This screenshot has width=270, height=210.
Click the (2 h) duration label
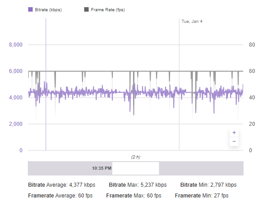(136, 157)
